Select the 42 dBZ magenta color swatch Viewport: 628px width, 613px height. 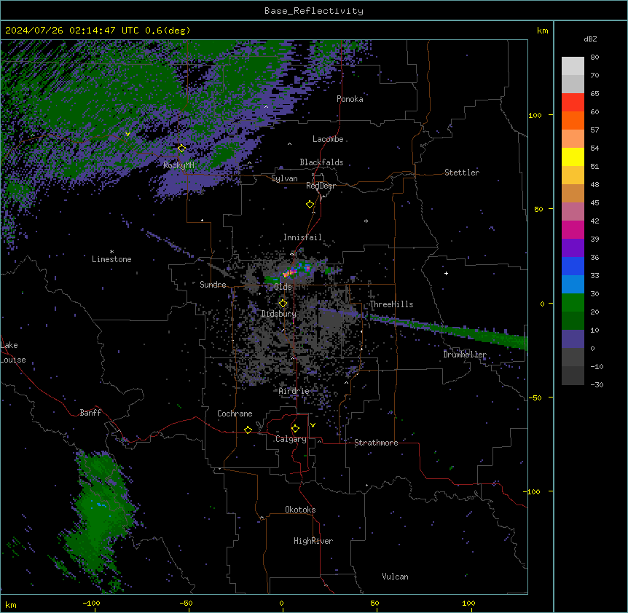click(x=573, y=229)
